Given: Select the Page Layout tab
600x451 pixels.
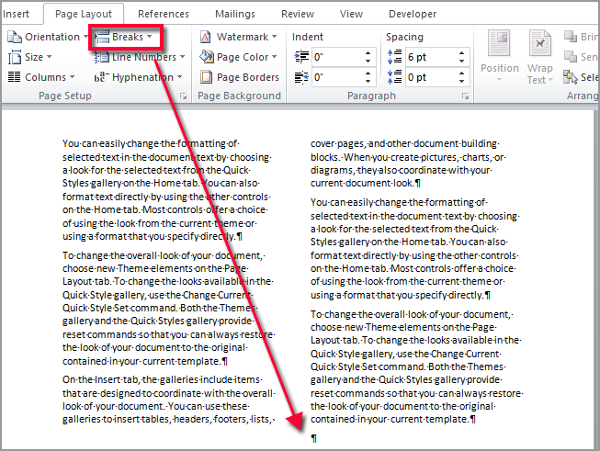Looking at the screenshot, I should (84, 14).
